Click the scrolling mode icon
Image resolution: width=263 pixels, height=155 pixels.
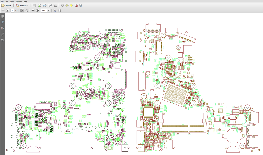click(x=55, y=11)
